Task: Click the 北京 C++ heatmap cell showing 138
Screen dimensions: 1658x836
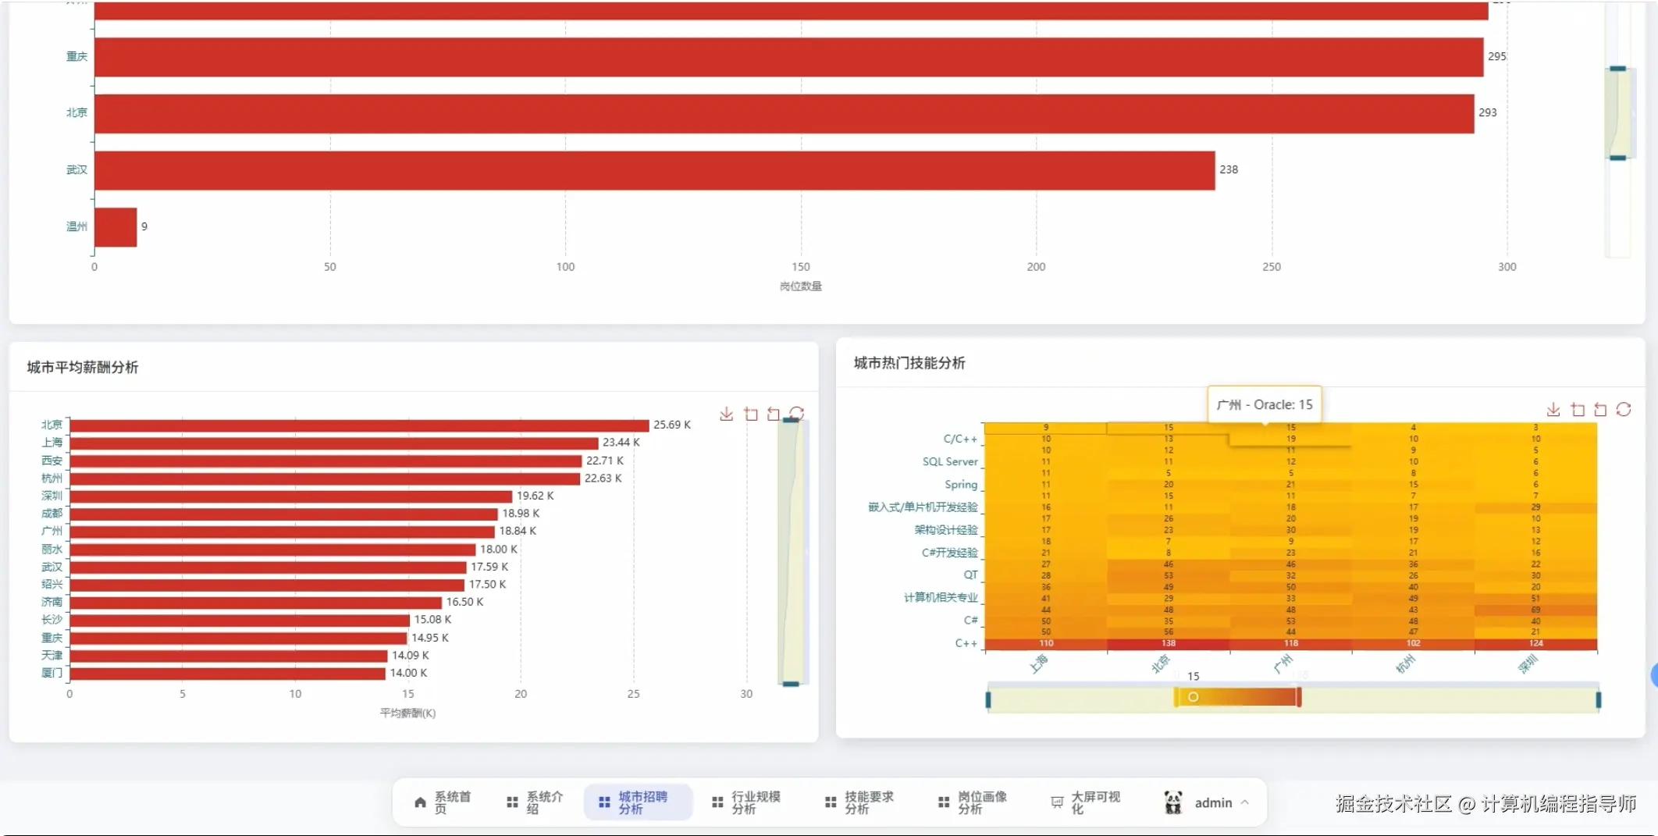Action: pyautogui.click(x=1169, y=643)
